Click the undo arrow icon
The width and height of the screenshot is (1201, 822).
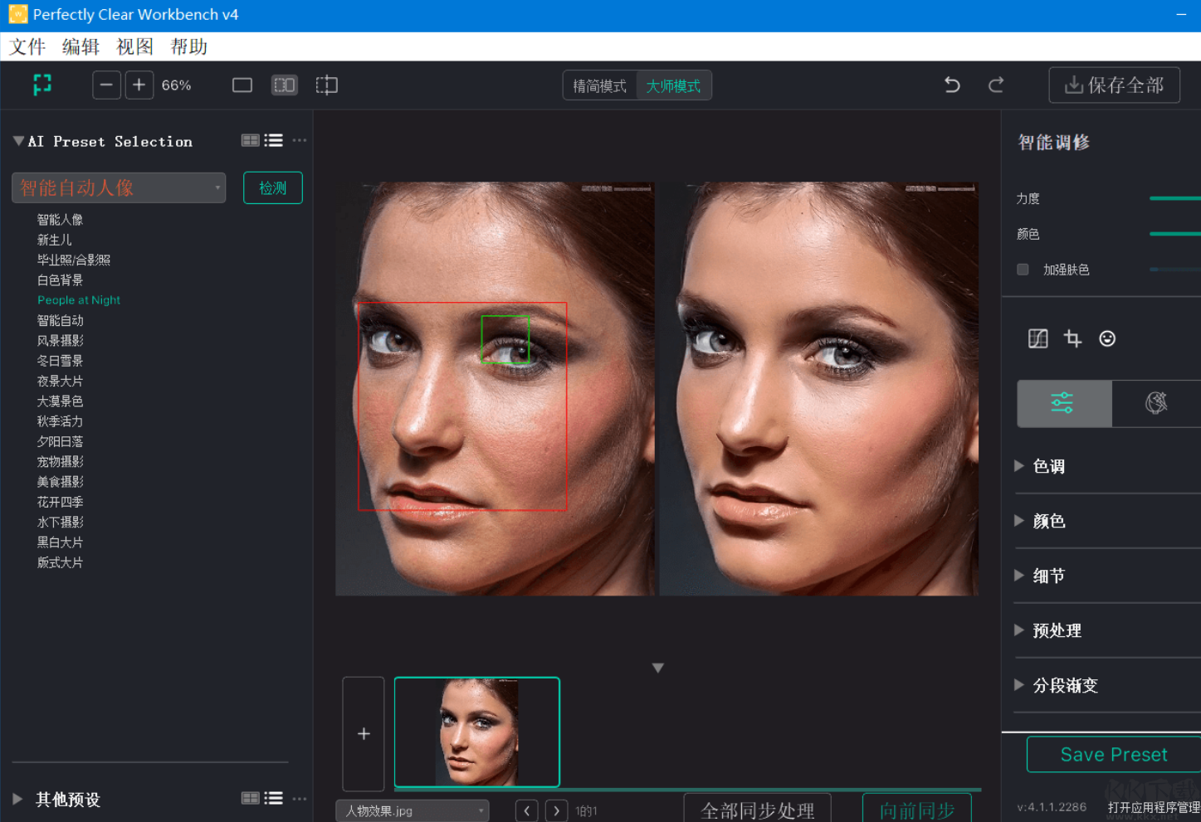point(952,85)
